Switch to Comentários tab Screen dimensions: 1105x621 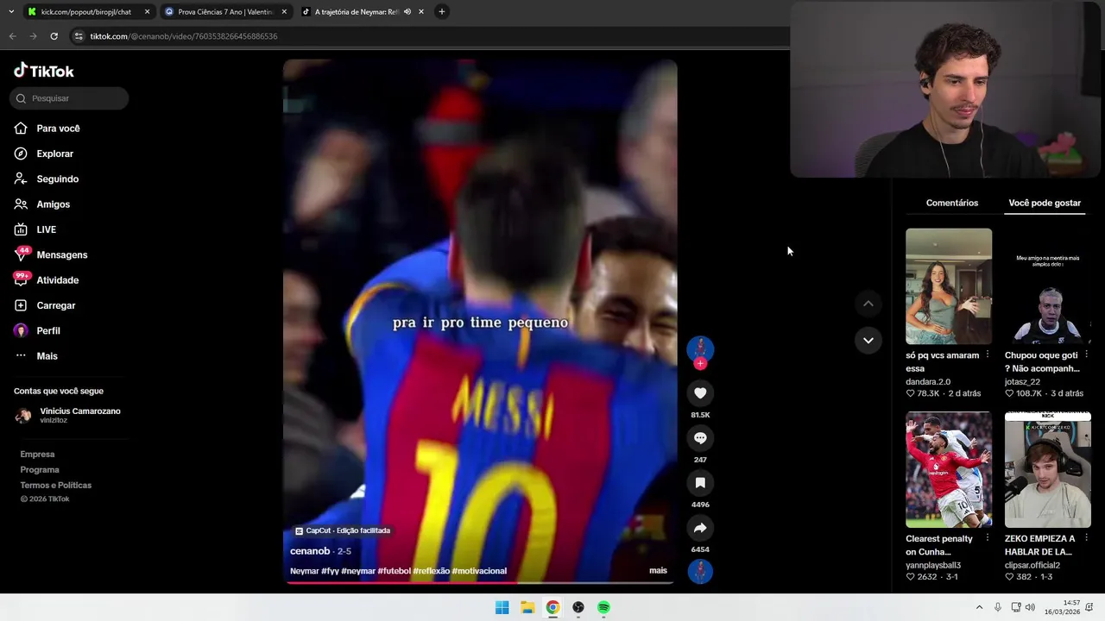coord(951,203)
